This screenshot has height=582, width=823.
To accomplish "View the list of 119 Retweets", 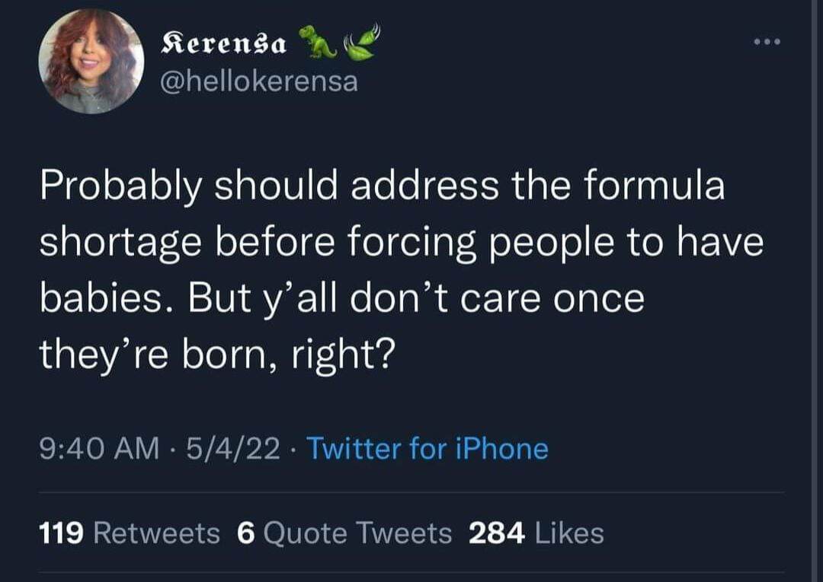I will tap(129, 533).
